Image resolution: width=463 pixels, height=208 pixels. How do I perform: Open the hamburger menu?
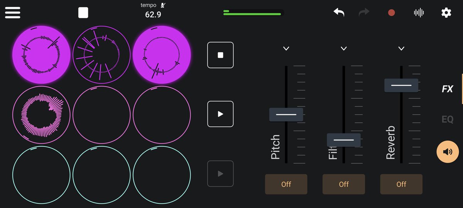point(13,12)
